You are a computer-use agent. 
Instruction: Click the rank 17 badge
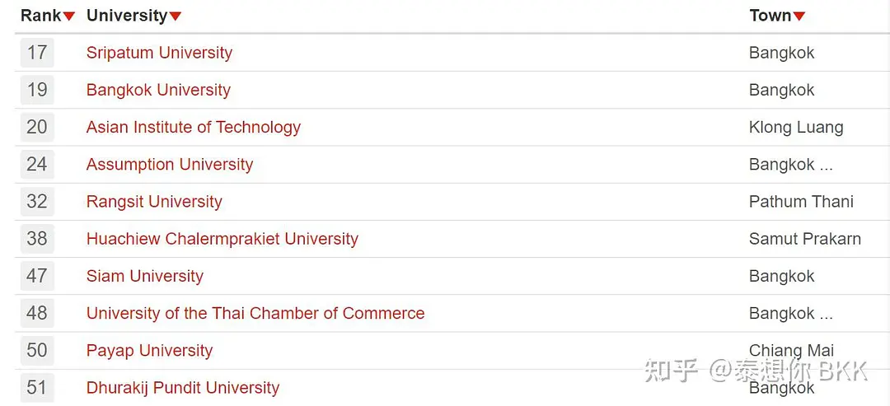pyautogui.click(x=37, y=53)
